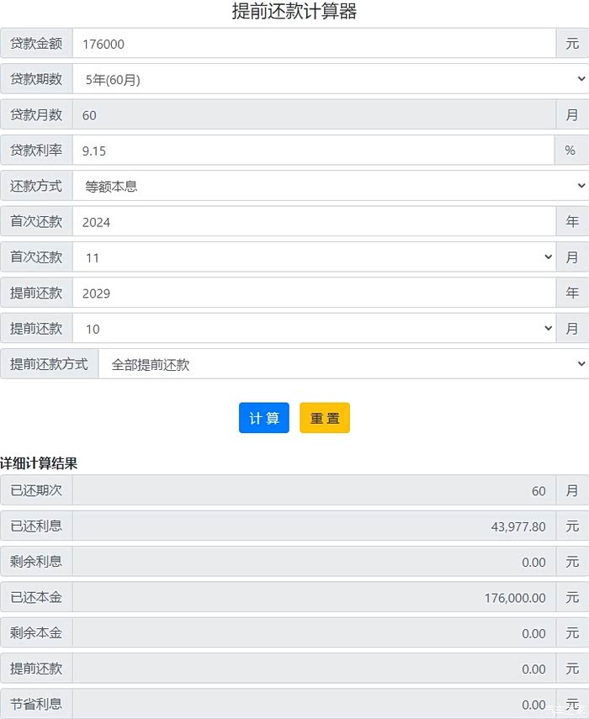Screen dimensions: 589x719
Task: Expand the 提前还款方式 dropdown showing 全部提前还款
Action: 343,364
